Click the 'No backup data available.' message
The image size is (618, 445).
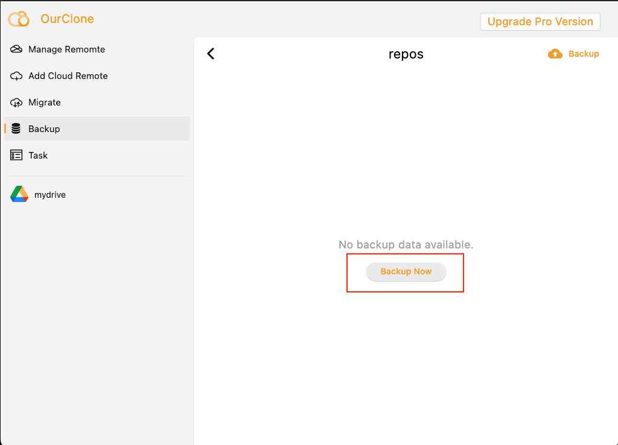[x=406, y=245]
